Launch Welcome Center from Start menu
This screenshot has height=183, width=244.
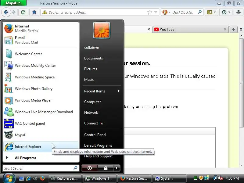point(41,54)
